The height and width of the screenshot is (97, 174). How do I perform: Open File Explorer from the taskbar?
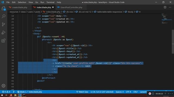tap(15, 95)
